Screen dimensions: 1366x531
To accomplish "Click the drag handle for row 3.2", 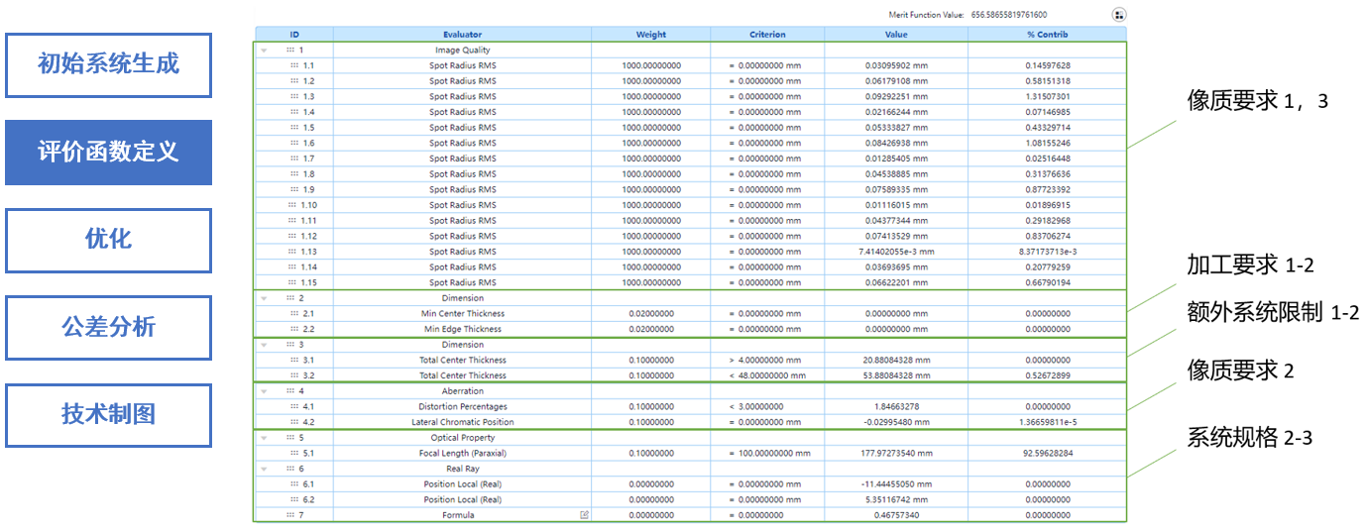I will click(x=293, y=375).
